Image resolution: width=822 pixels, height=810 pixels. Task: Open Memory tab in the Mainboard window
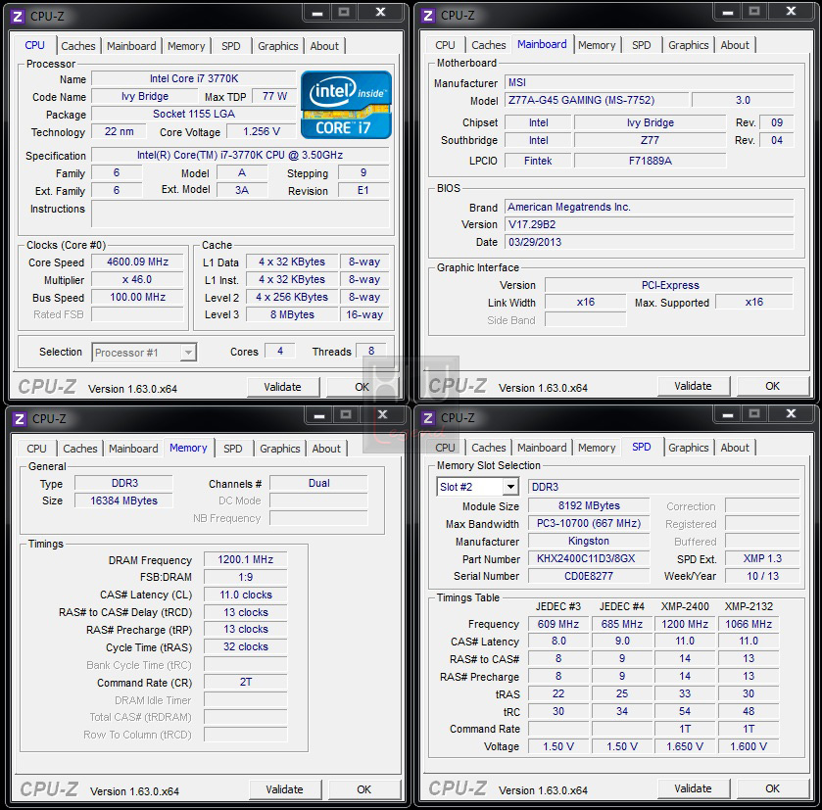point(597,45)
